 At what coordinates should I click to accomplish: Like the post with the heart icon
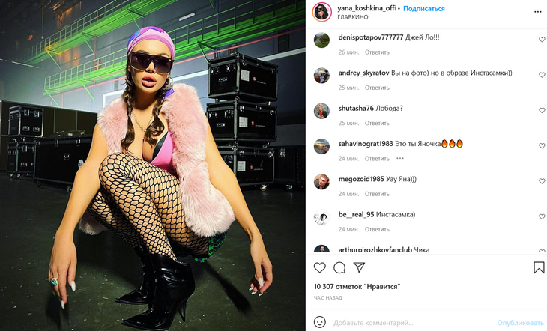319,267
